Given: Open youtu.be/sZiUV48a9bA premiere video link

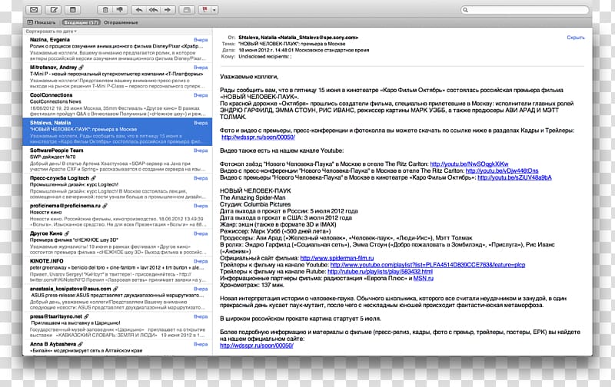Looking at the screenshot, I should (x=514, y=177).
